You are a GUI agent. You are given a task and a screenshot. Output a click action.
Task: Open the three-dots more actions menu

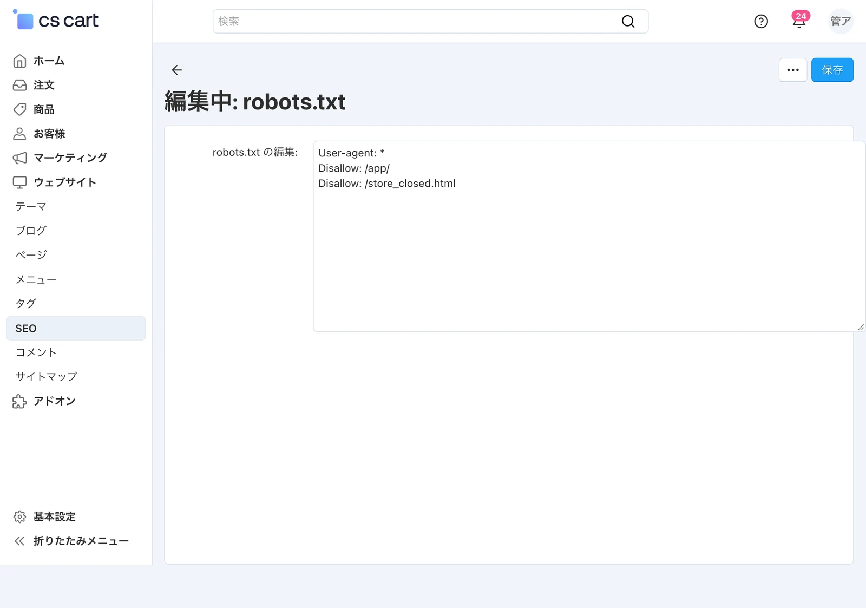tap(793, 70)
